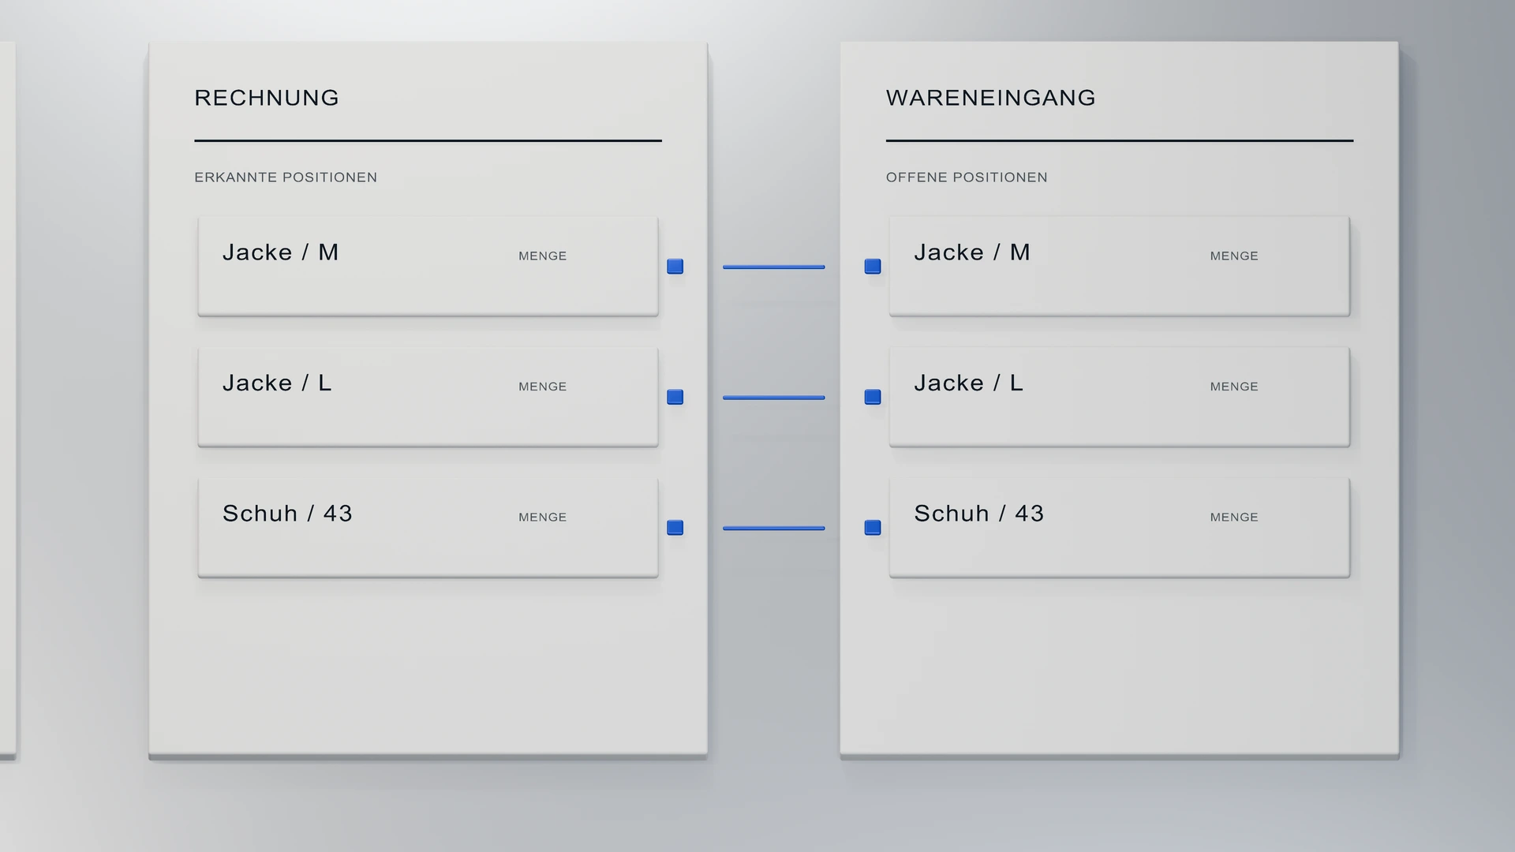Open the Jacke / M card in Rechnung
This screenshot has width=1515, height=852.
tap(428, 267)
